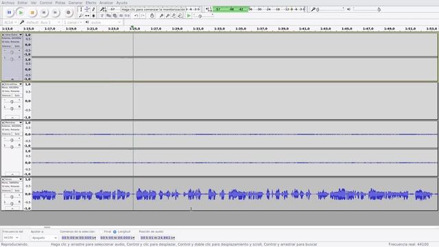Open the 'Ajustar a' snap dropdown
The height and width of the screenshot is (247, 439).
click(x=44, y=237)
